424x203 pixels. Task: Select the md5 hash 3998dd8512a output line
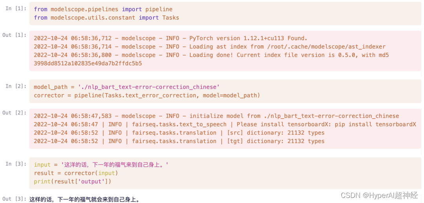click(88, 63)
